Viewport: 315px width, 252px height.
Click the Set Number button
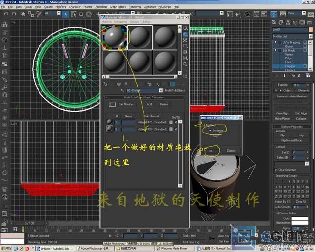pyautogui.click(x=126, y=104)
